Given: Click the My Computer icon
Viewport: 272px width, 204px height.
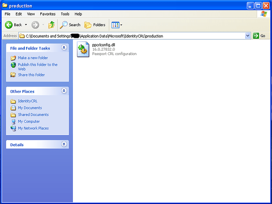Looking at the screenshot, I should click(13, 122).
